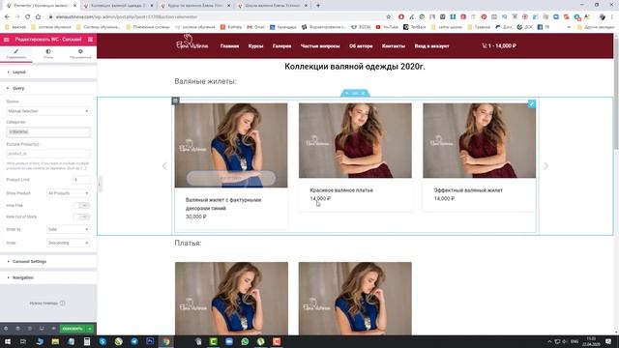This screenshot has height=348, width=619.
Task: Click the Эффектный валяный жилет product image
Action: [x=480, y=140]
